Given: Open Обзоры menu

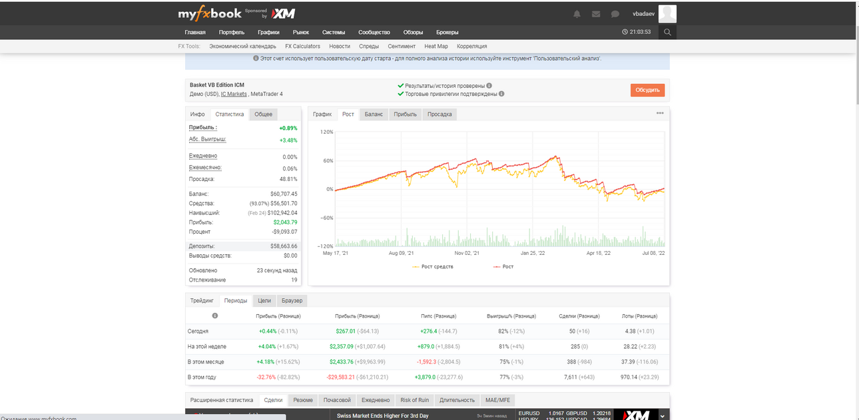Looking at the screenshot, I should (x=413, y=32).
